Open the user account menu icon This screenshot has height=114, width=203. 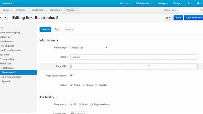tap(199, 3)
